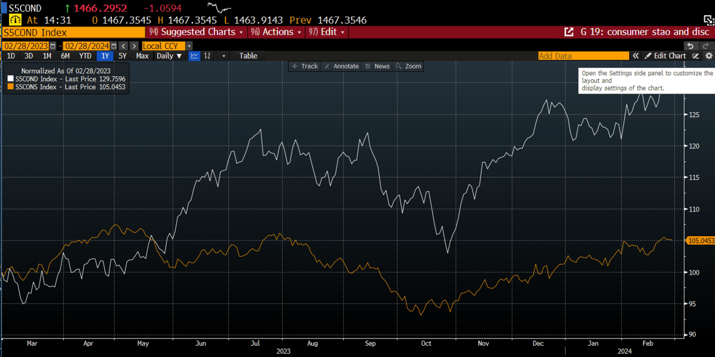This screenshot has height=357, width=715.
Task: Select the bar/candle chart type icon
Action: point(208,55)
